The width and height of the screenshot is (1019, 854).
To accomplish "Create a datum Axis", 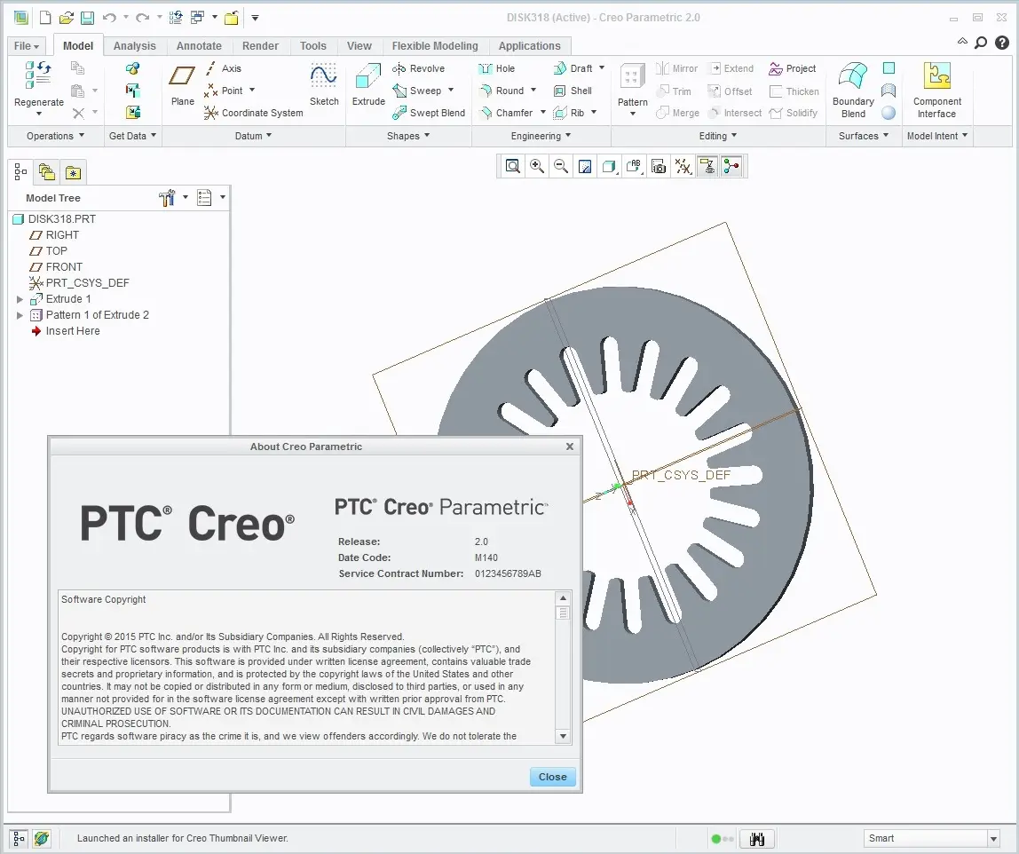I will pyautogui.click(x=224, y=68).
